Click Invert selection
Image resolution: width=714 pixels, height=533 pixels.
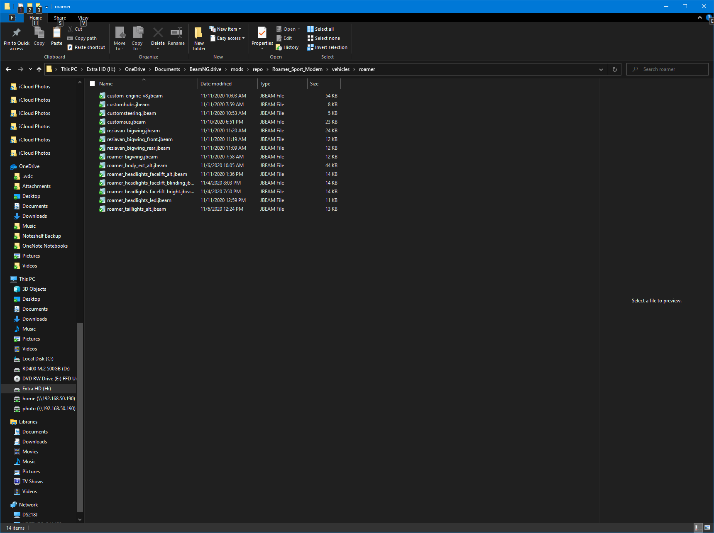[327, 47]
